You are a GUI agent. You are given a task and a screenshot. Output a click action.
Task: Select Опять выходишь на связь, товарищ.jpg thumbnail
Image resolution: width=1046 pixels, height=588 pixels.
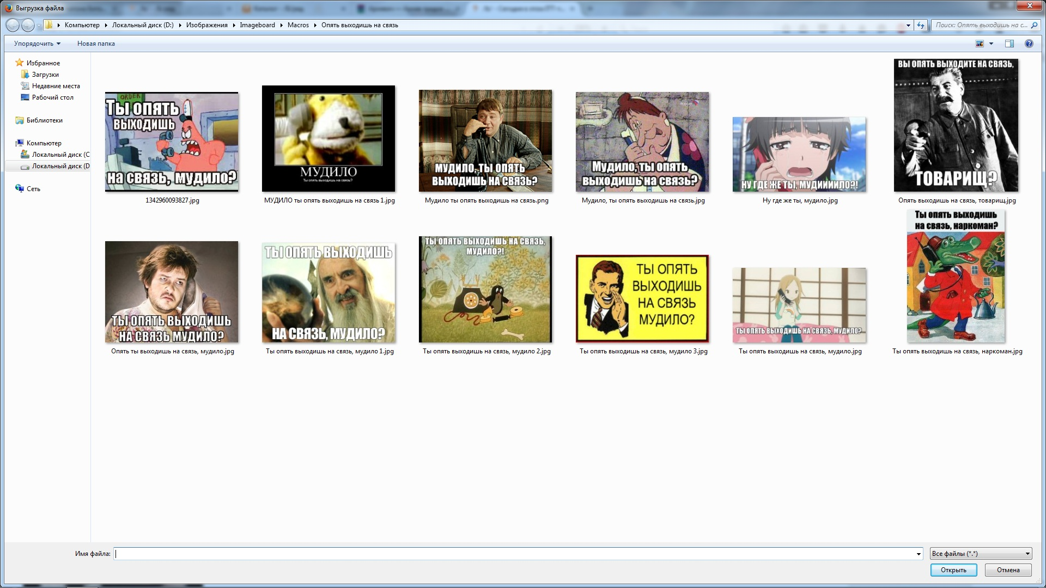coord(956,125)
